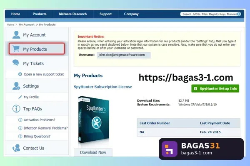Click the My Products shopping cart icon
This screenshot has width=250, height=166.
coord(16,49)
